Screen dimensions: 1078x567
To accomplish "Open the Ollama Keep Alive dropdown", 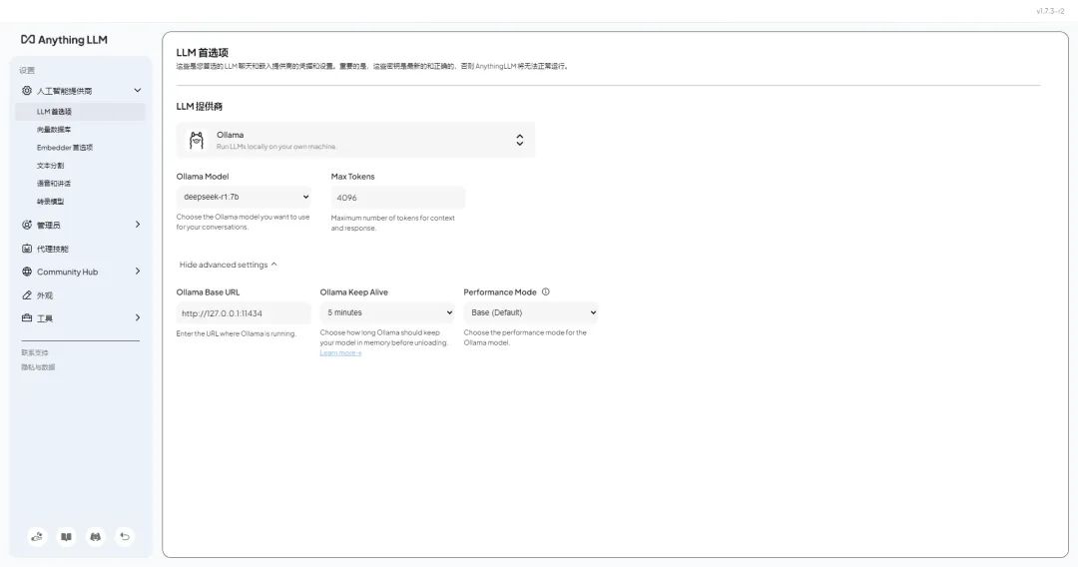I will tap(387, 312).
